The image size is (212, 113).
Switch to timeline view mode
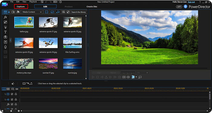(x=4, y=89)
